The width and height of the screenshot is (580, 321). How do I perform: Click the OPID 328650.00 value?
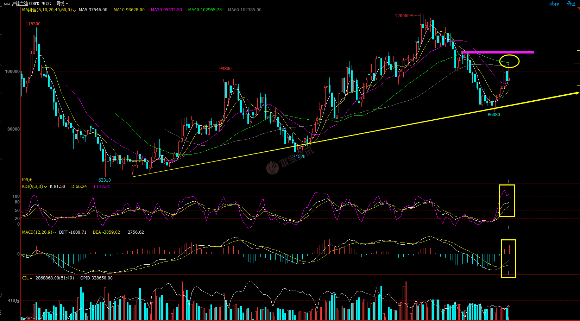(x=96, y=278)
